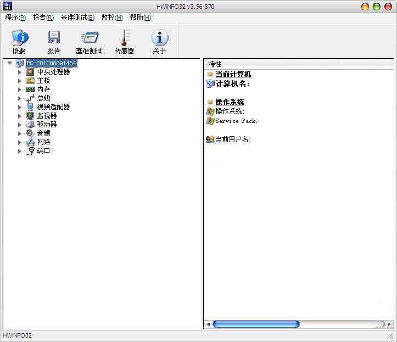Click the scrollbar left arrow in right pane
The height and width of the screenshot is (342, 397).
pos(208,324)
